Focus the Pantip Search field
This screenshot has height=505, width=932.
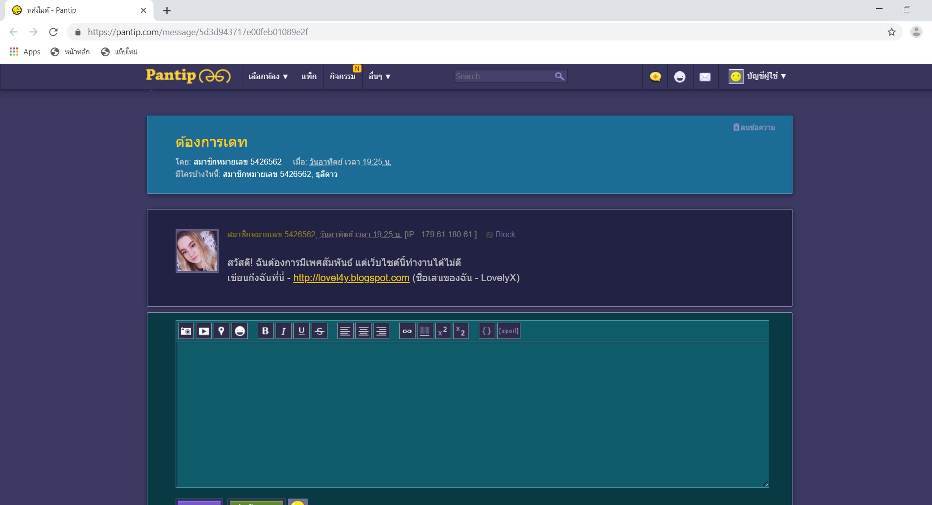(x=503, y=76)
